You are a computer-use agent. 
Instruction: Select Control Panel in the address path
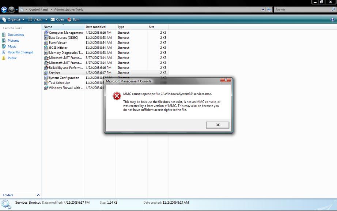(x=38, y=10)
